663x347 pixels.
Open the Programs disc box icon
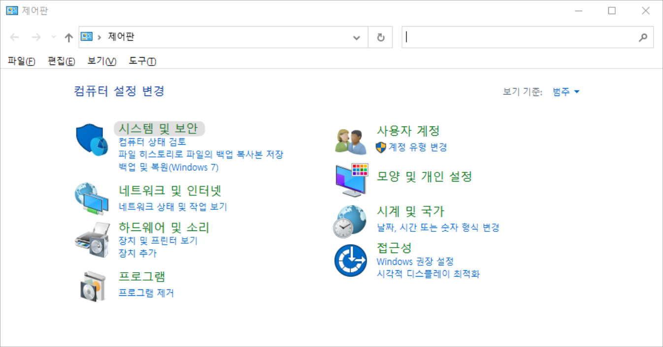[x=93, y=285]
